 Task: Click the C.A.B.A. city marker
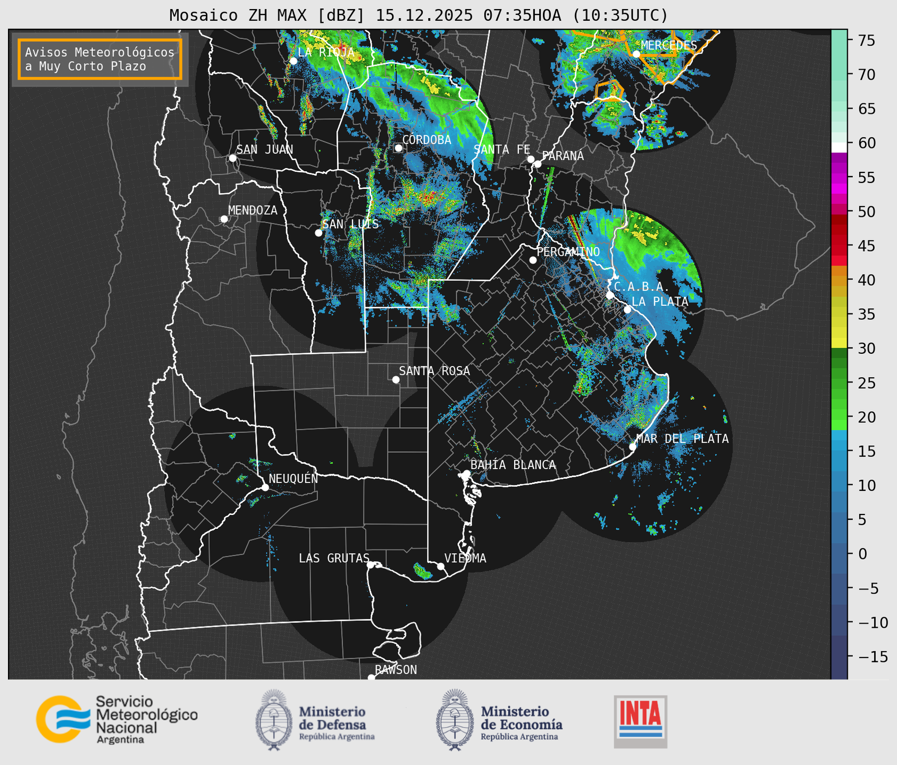(x=610, y=295)
